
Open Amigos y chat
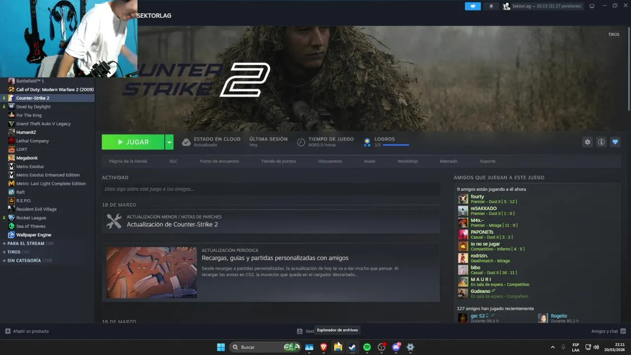(x=608, y=331)
